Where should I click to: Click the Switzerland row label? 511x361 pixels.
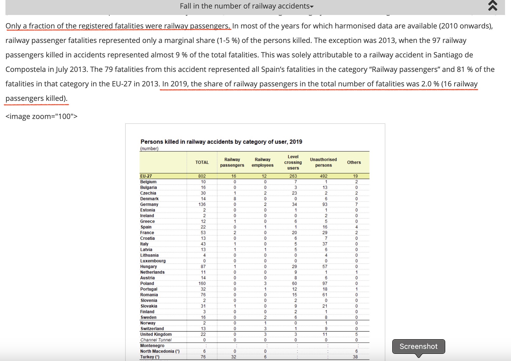[152, 329]
